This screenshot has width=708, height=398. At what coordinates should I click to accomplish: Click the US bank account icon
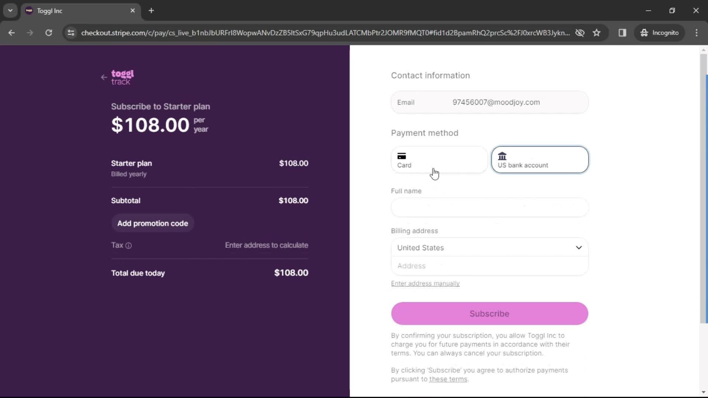[x=502, y=156]
